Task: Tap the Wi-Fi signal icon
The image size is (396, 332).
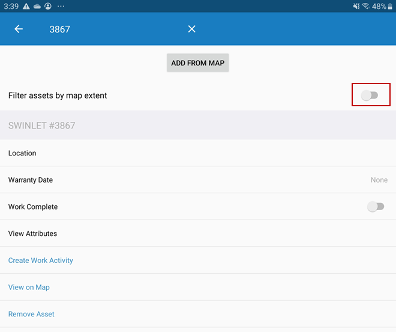Action: 365,6
